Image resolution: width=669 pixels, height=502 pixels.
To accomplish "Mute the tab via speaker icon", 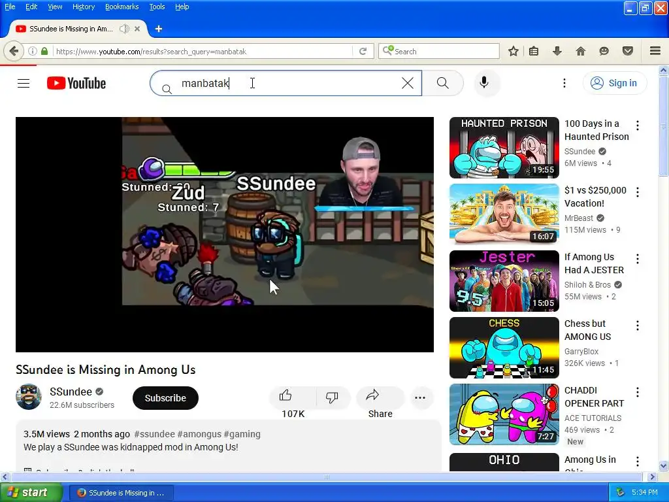I will pos(124,29).
